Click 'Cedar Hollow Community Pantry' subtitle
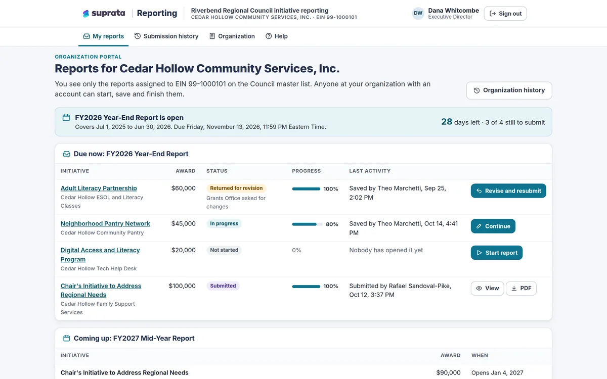The height and width of the screenshot is (379, 607). (x=102, y=233)
